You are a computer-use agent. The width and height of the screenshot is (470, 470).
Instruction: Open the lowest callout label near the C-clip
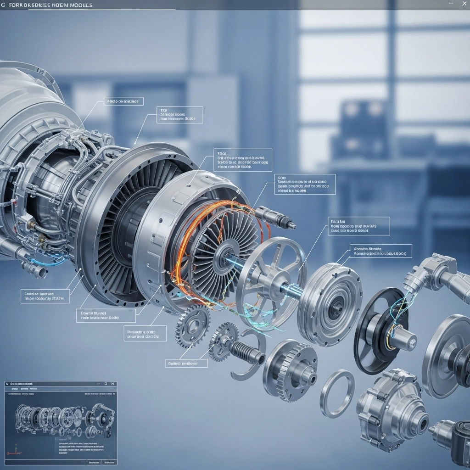pos(186,363)
